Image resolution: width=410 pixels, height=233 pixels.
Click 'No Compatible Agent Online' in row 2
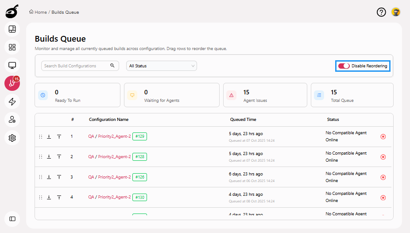point(346,157)
